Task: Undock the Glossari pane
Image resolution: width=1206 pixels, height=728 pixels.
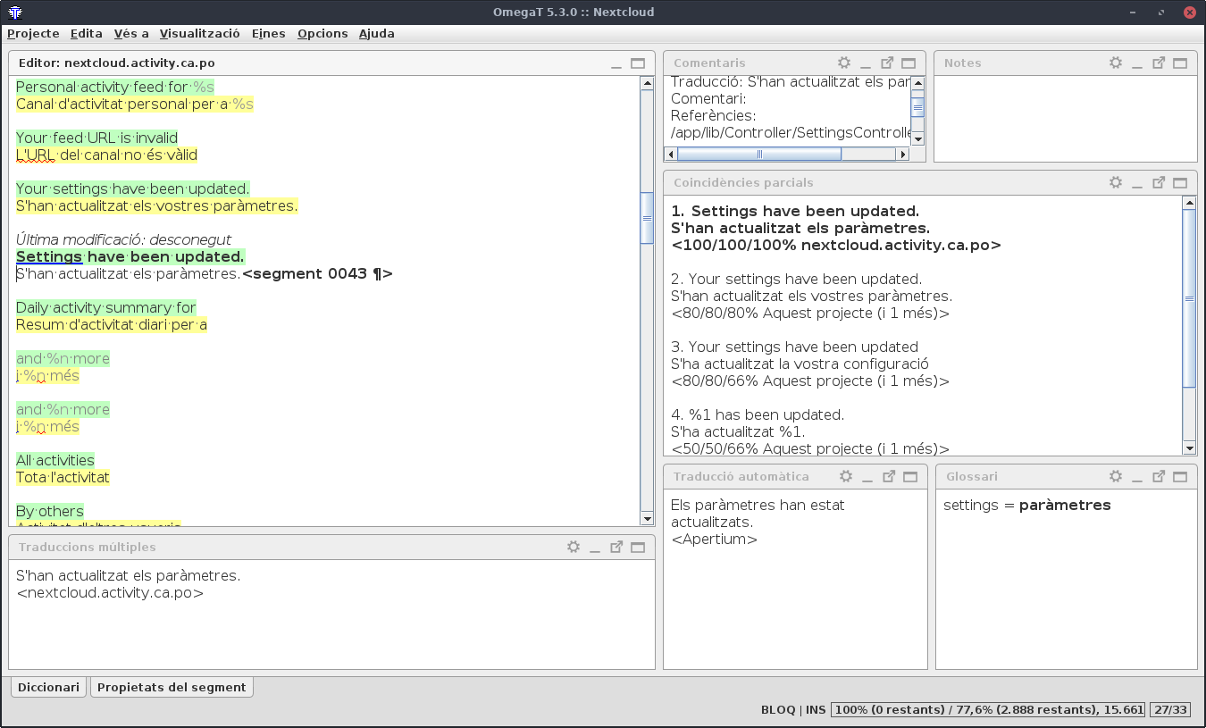Action: pos(1159,477)
